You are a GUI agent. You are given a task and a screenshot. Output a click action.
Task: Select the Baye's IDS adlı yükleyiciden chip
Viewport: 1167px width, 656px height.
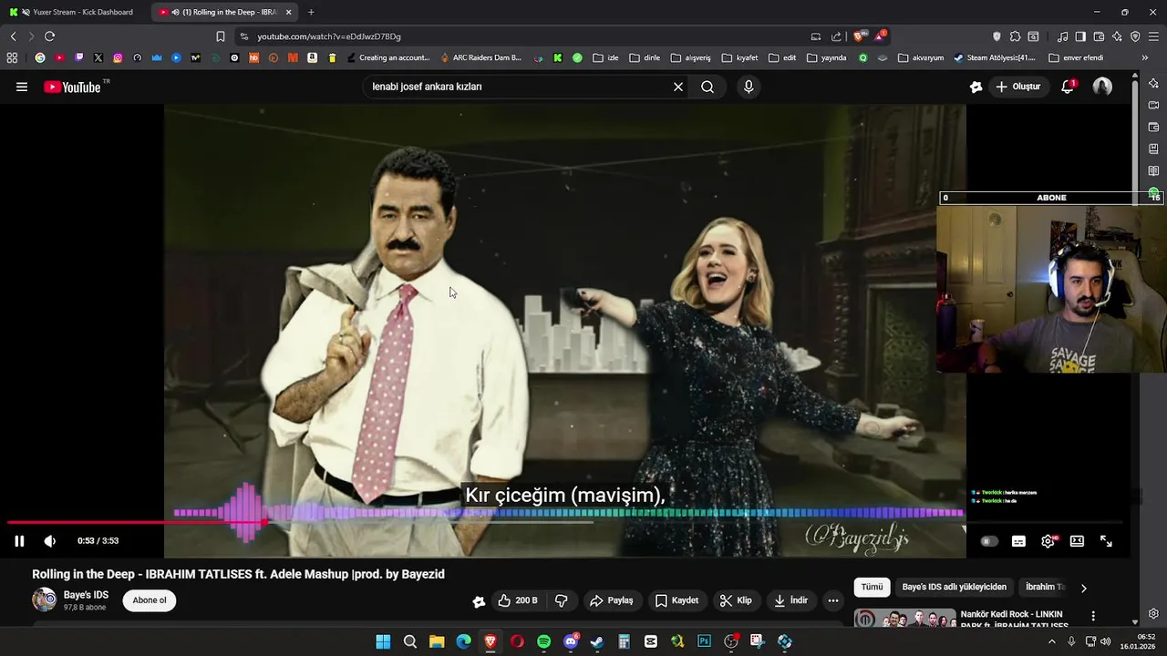pos(955,588)
